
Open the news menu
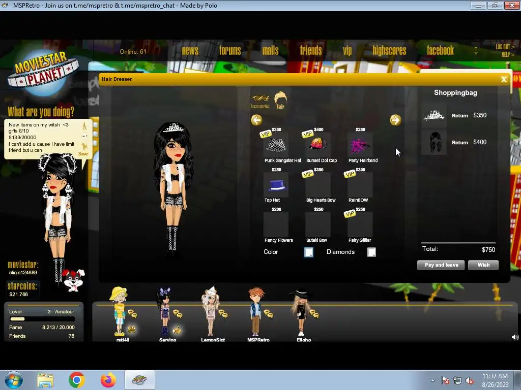click(x=190, y=50)
